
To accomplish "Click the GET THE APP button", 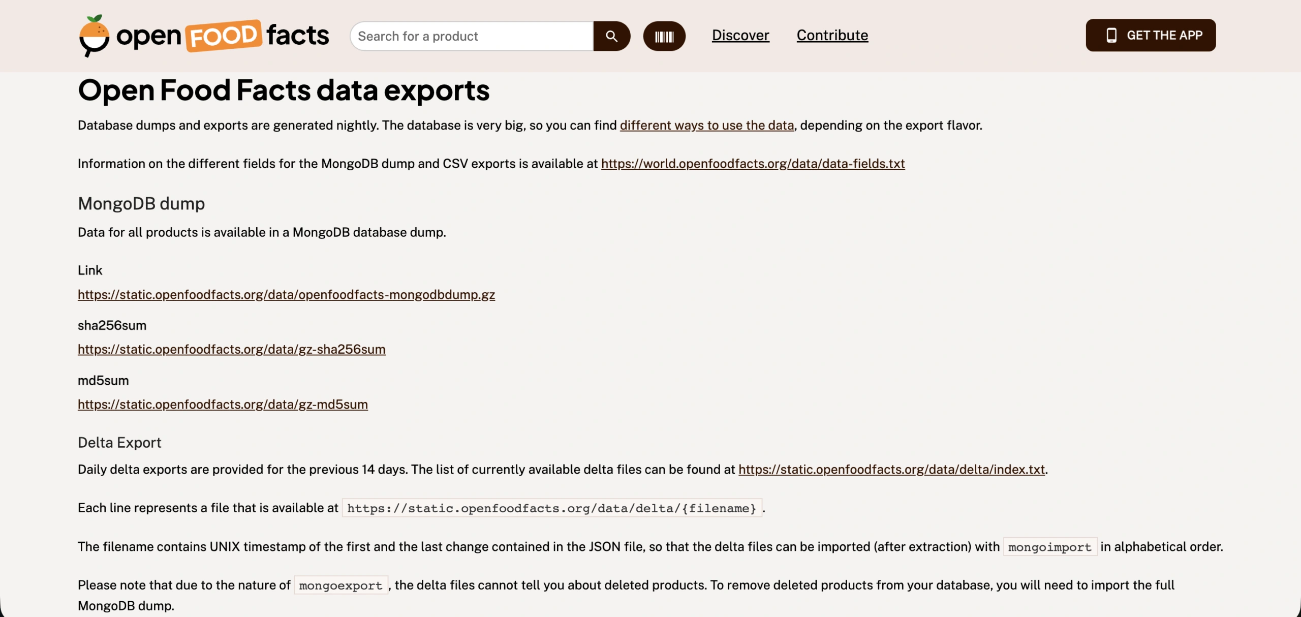I will point(1151,35).
